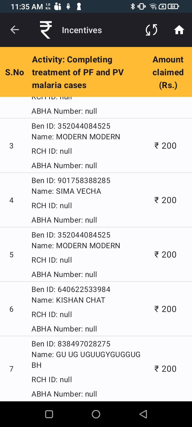This screenshot has height=427, width=192.
Task: Tap battery indicator in status bar
Action: [x=173, y=6]
